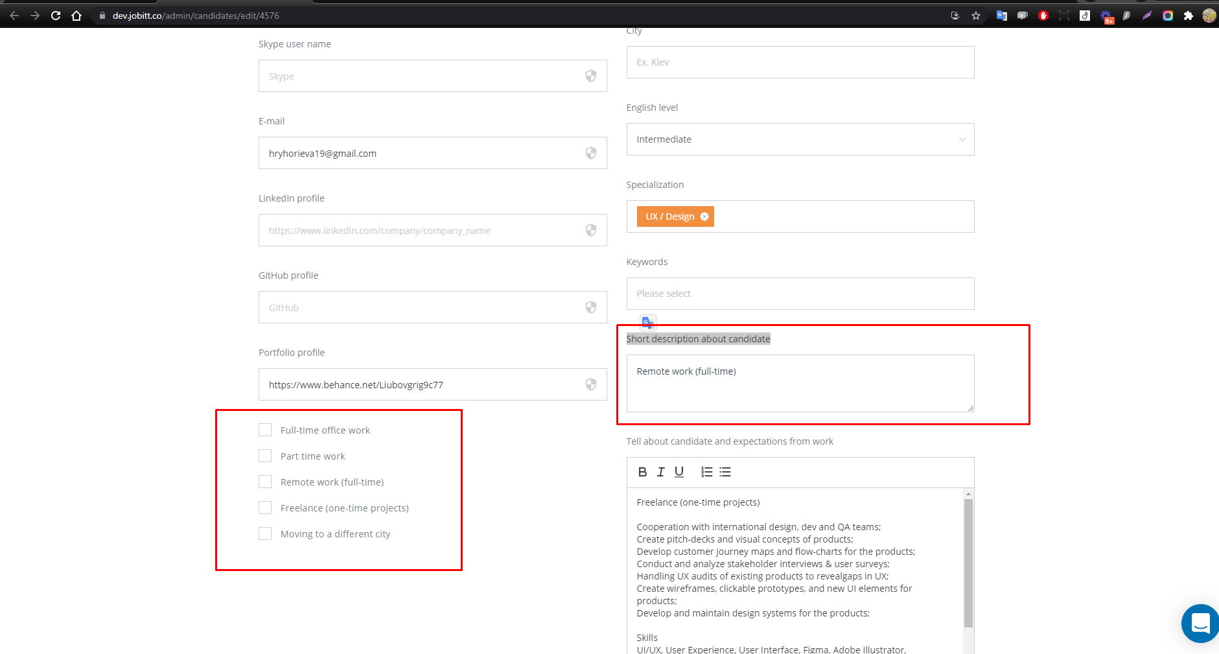Click into the candidate expectations rich text area
The image size is (1219, 654).
point(795,570)
